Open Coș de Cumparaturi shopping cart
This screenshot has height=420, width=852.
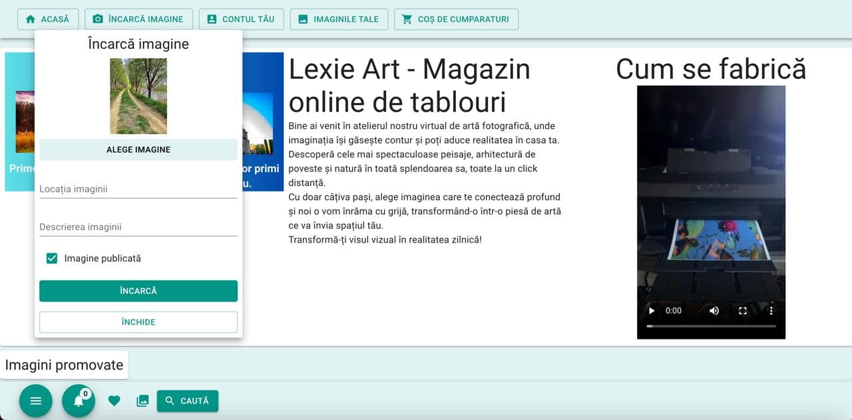[x=456, y=19]
